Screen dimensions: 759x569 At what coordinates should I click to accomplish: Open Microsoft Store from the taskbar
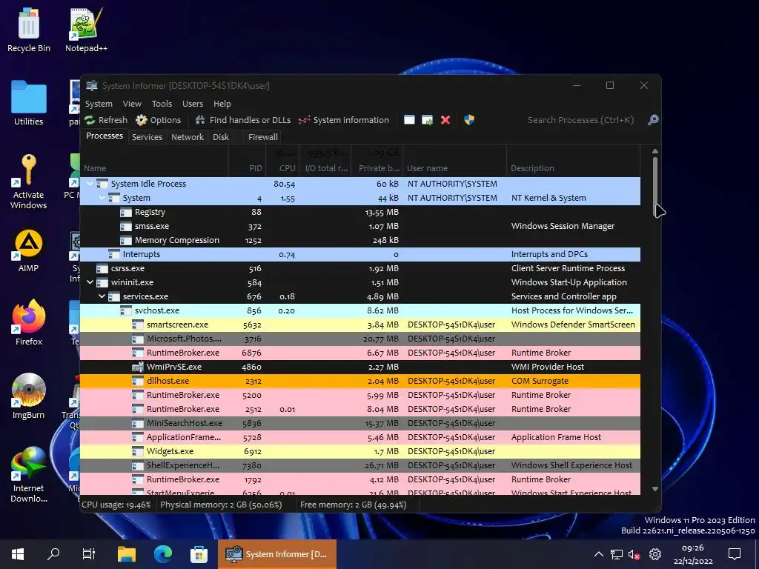click(199, 554)
